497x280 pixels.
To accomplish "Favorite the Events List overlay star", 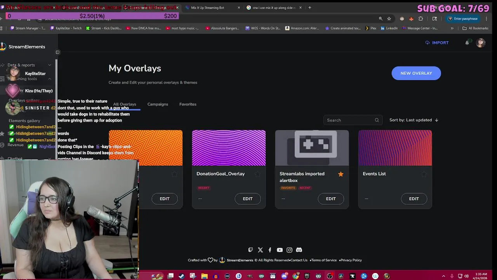I will tap(424, 174).
